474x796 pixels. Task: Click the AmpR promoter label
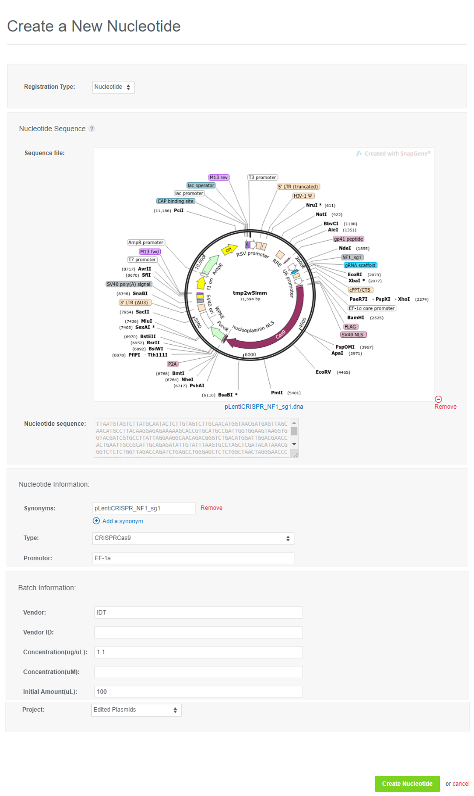click(x=146, y=243)
